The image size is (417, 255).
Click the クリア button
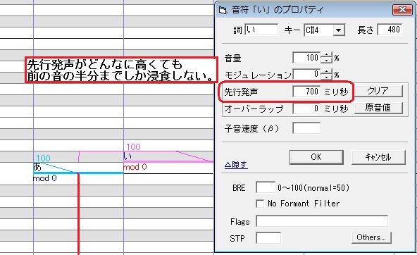pos(378,91)
